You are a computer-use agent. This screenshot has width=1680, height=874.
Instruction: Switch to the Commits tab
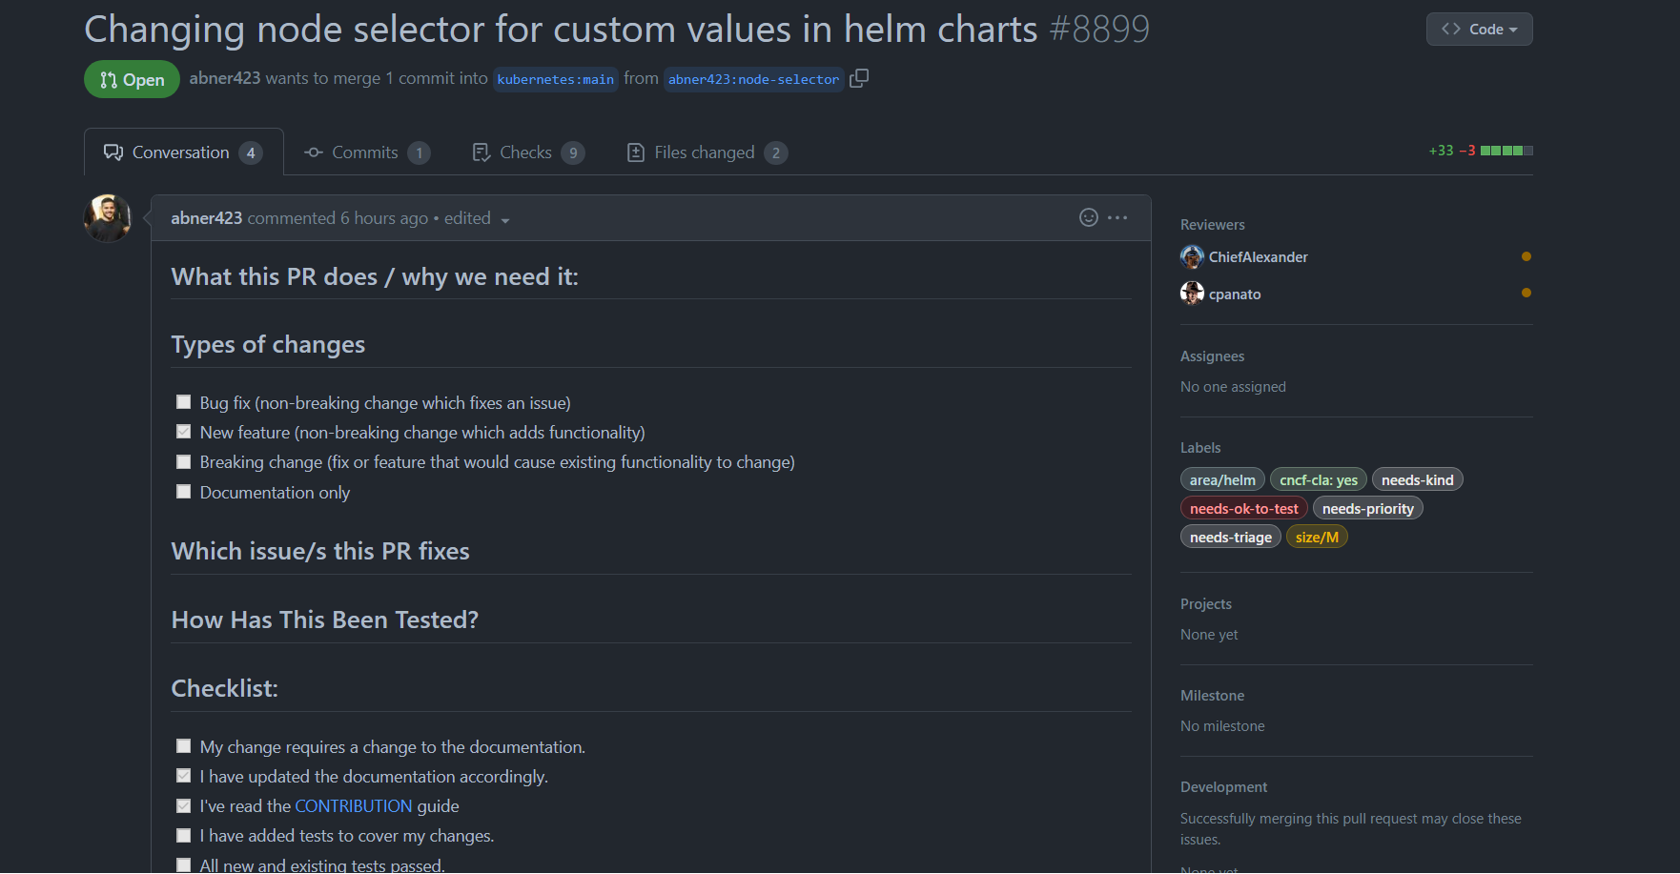click(367, 152)
